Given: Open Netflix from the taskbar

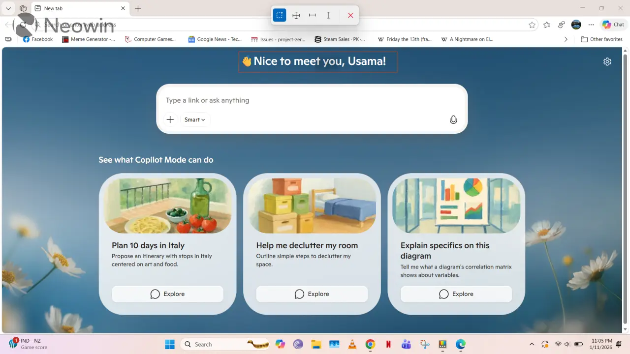Looking at the screenshot, I should (x=388, y=344).
